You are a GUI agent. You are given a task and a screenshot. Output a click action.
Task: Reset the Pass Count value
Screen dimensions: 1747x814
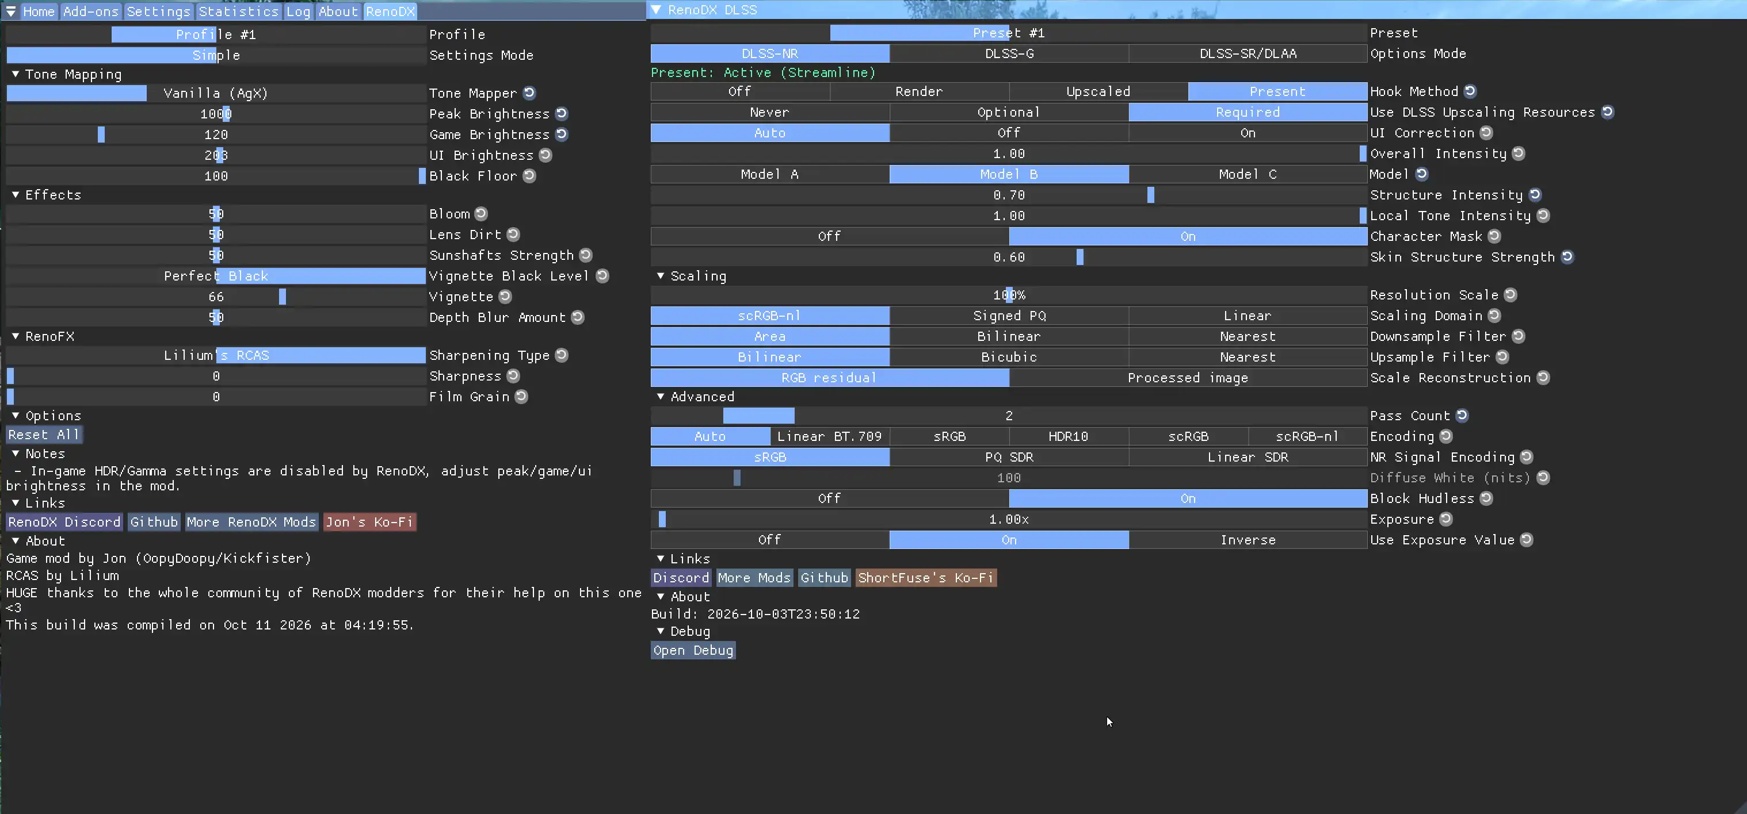(1462, 415)
